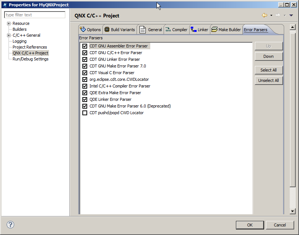Click the General tab document icon
The width and height of the screenshot is (299, 235).
point(142,30)
